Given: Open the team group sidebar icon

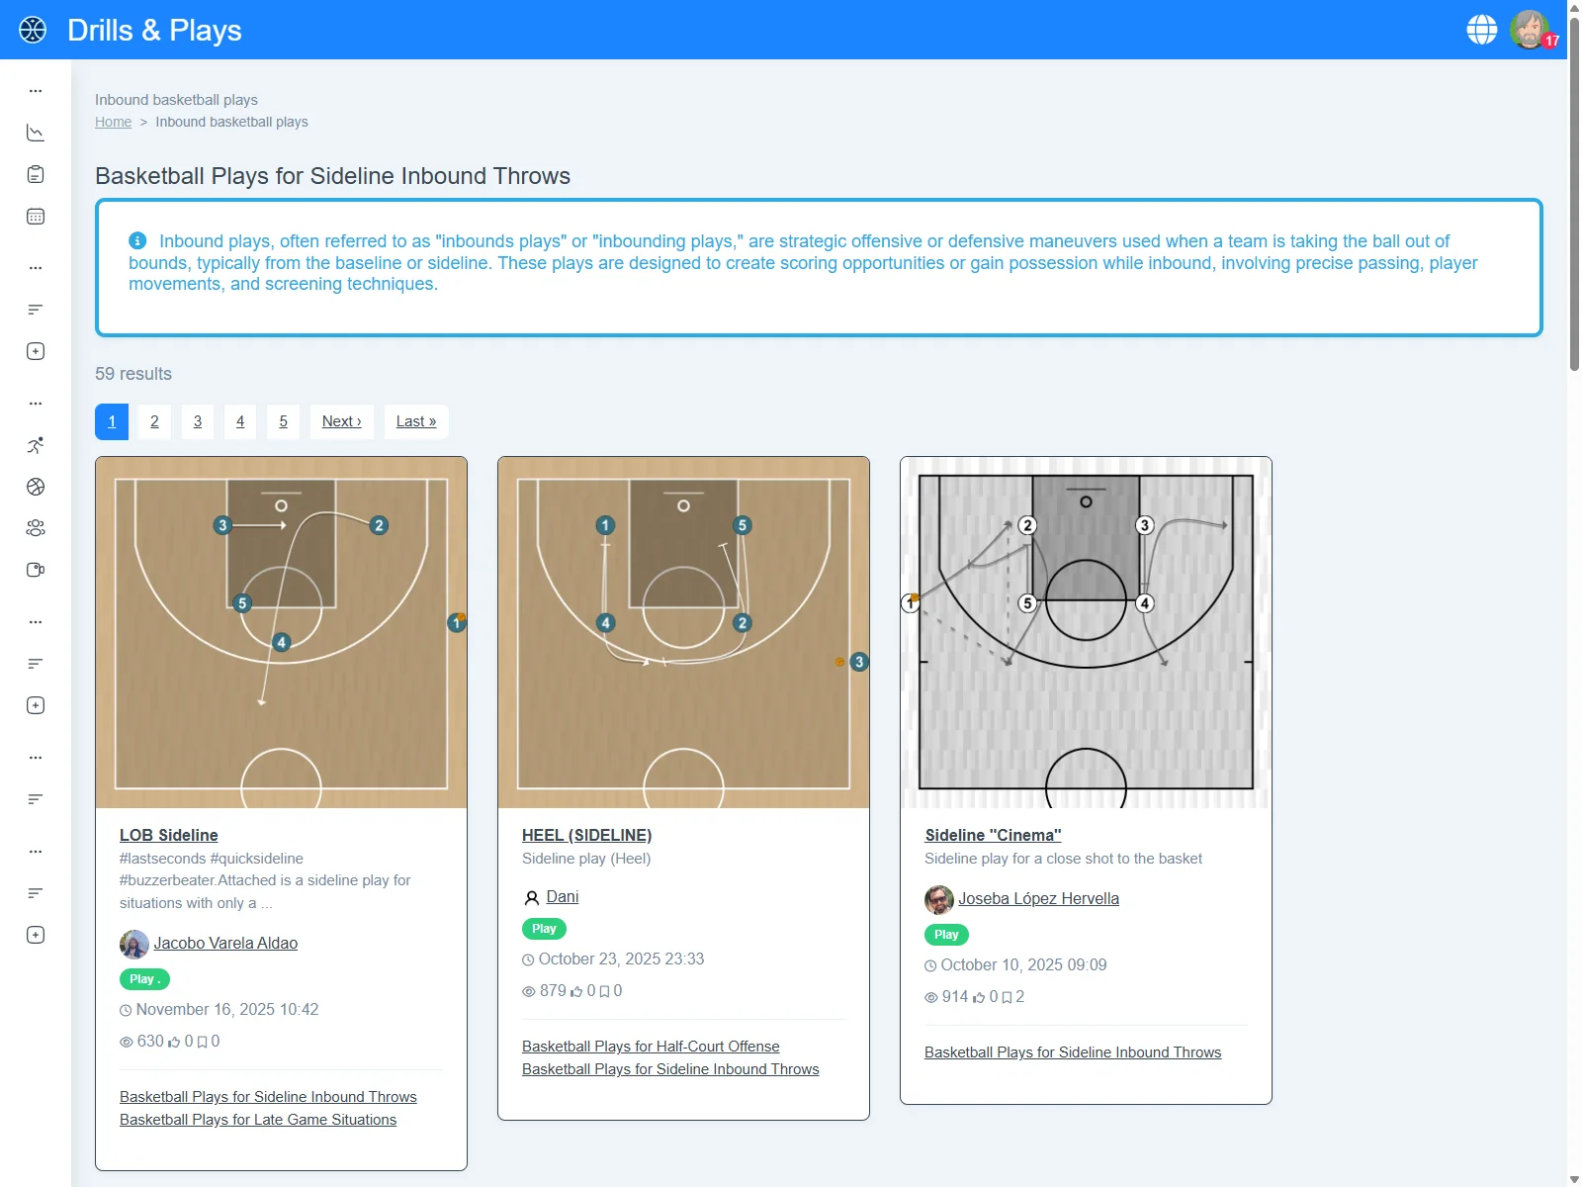Looking at the screenshot, I should point(36,528).
